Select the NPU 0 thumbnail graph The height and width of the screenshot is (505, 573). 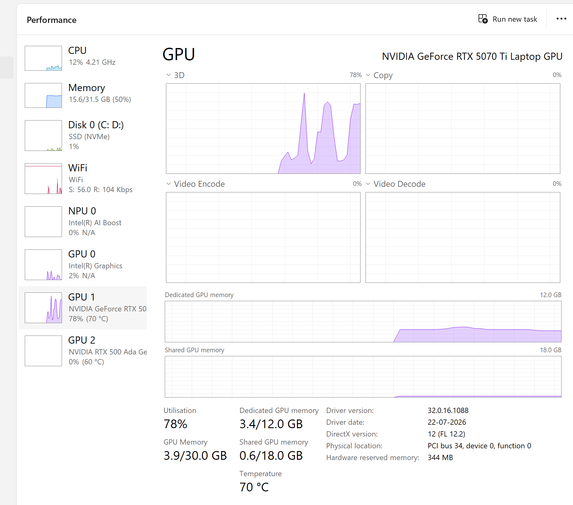tap(43, 222)
